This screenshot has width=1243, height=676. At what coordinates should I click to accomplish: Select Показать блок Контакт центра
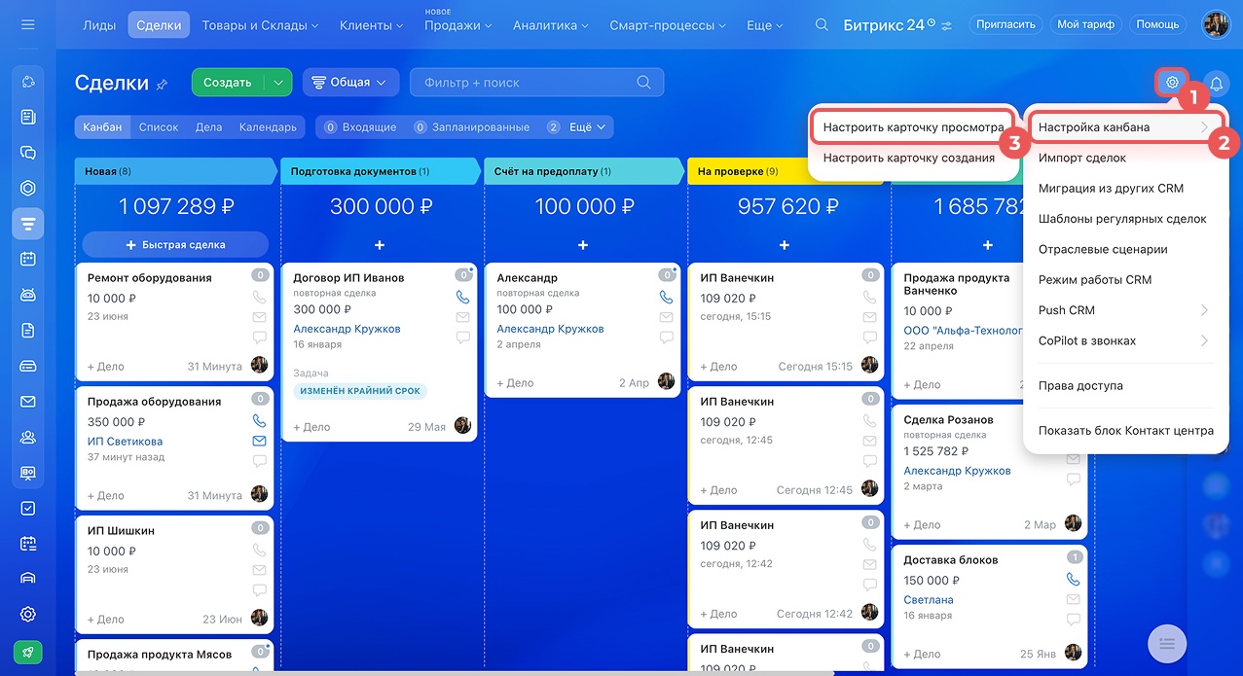pos(1125,430)
